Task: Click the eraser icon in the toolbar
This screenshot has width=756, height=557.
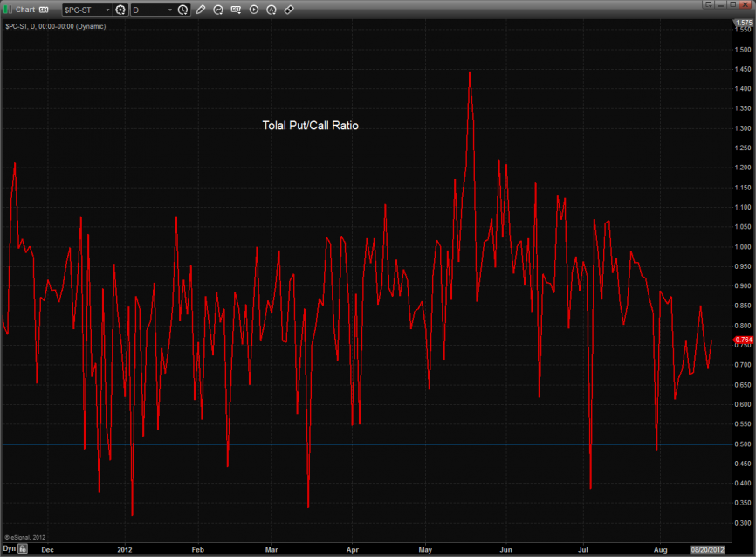Action: (x=289, y=10)
